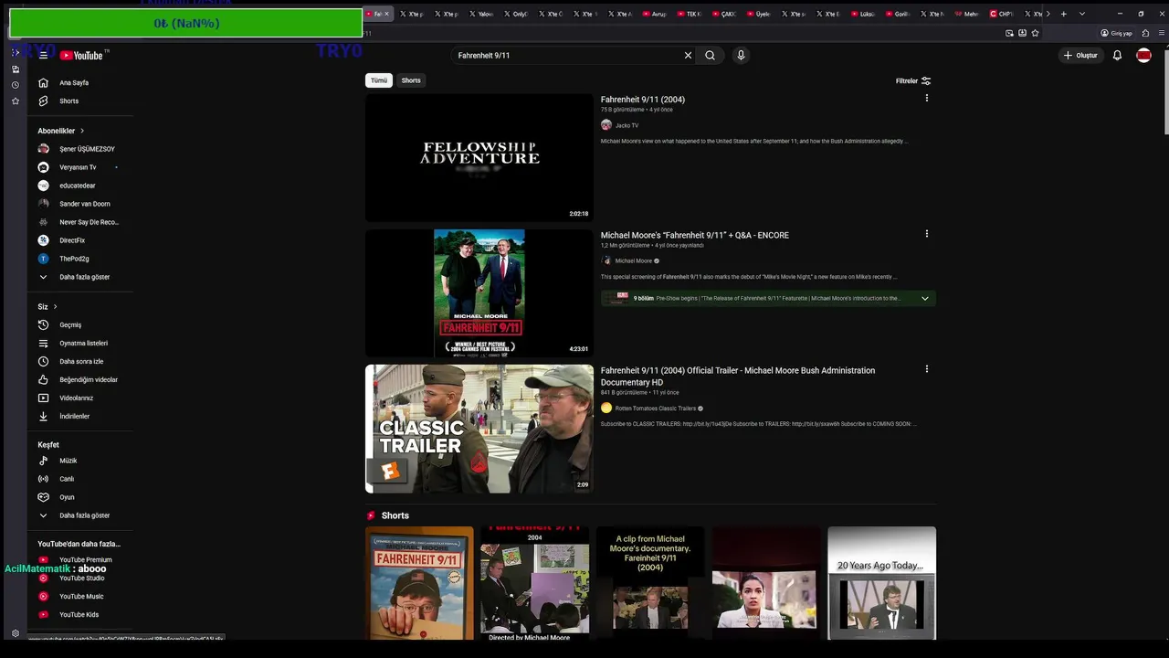Image resolution: width=1169 pixels, height=658 pixels.
Task: Open Never Say Die Records subscription
Action: [x=79, y=222]
